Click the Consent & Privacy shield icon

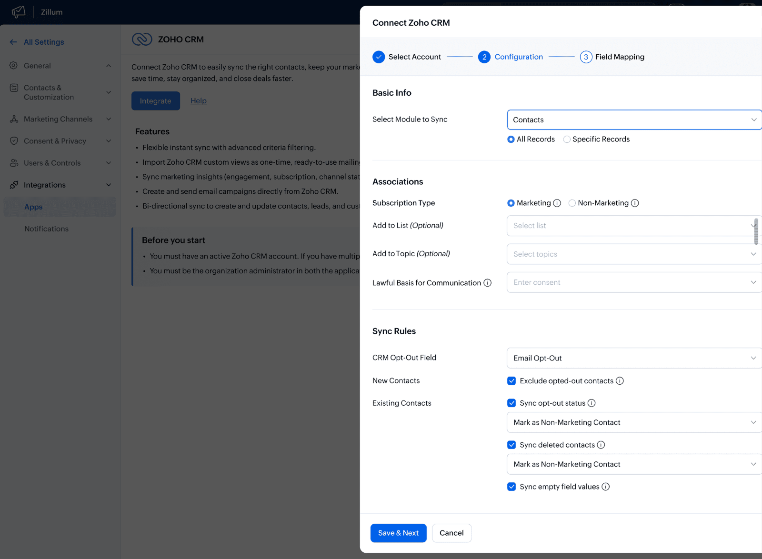14,141
